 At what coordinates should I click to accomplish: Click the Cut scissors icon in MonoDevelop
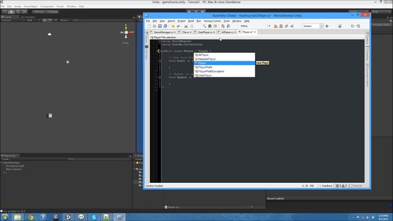(186, 26)
